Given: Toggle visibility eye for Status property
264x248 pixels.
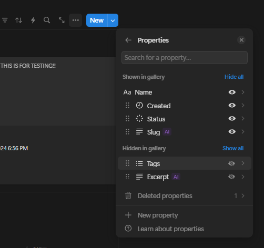Looking at the screenshot, I should click(x=232, y=118).
